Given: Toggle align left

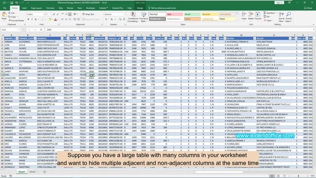Looking at the screenshot, I should pos(63,19).
